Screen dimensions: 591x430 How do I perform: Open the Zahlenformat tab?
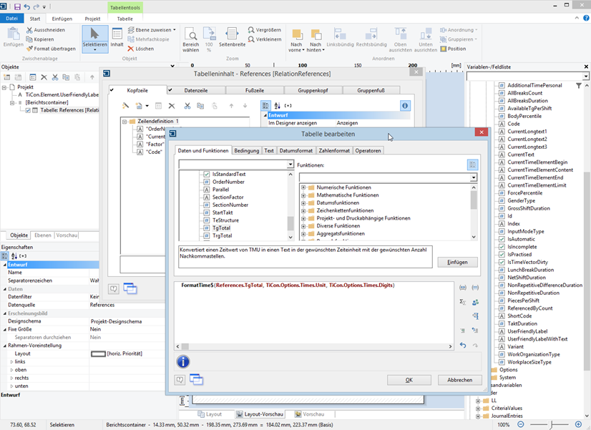click(334, 150)
